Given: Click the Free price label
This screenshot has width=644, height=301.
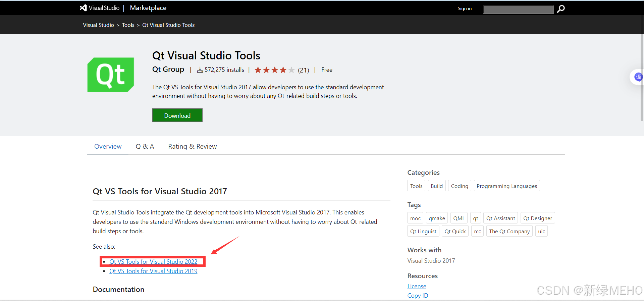Looking at the screenshot, I should point(327,70).
